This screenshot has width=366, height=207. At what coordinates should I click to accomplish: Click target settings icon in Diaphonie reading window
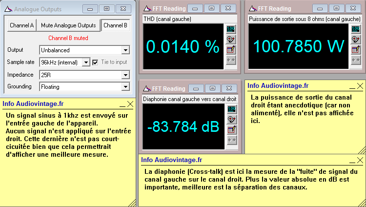click(231, 119)
